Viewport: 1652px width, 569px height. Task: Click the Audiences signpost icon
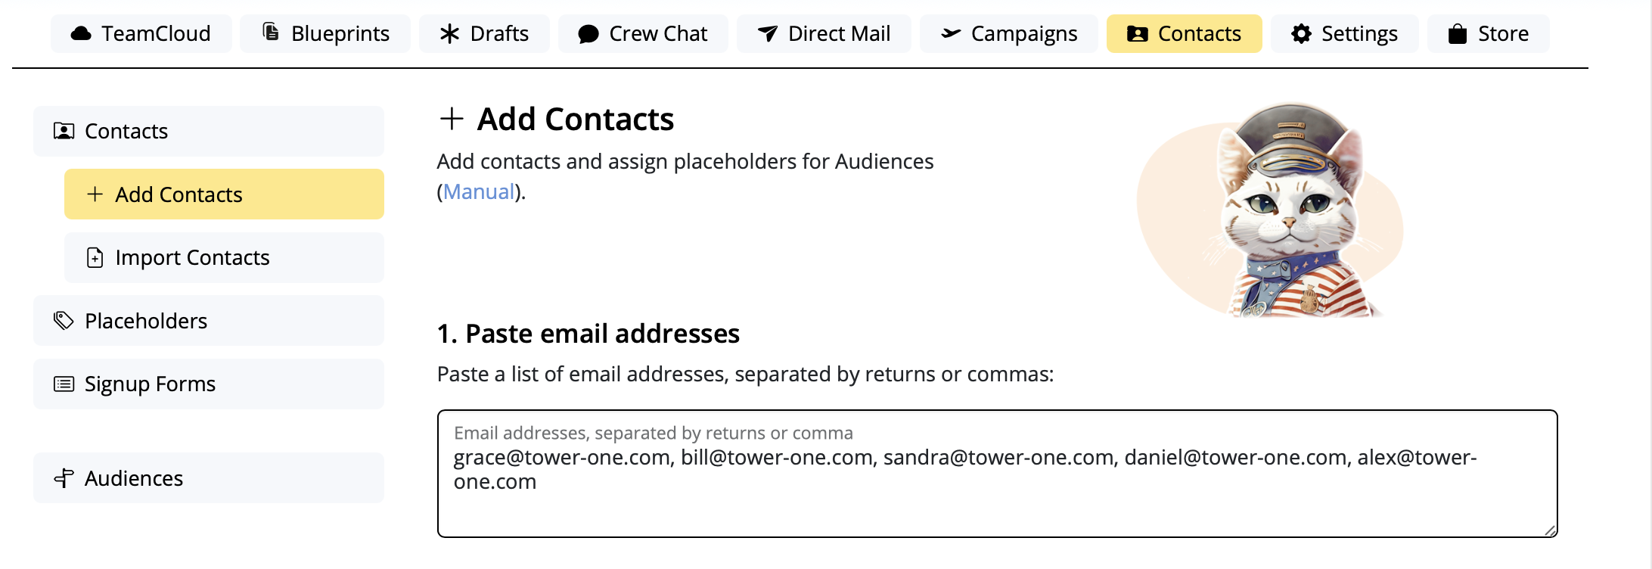64,478
